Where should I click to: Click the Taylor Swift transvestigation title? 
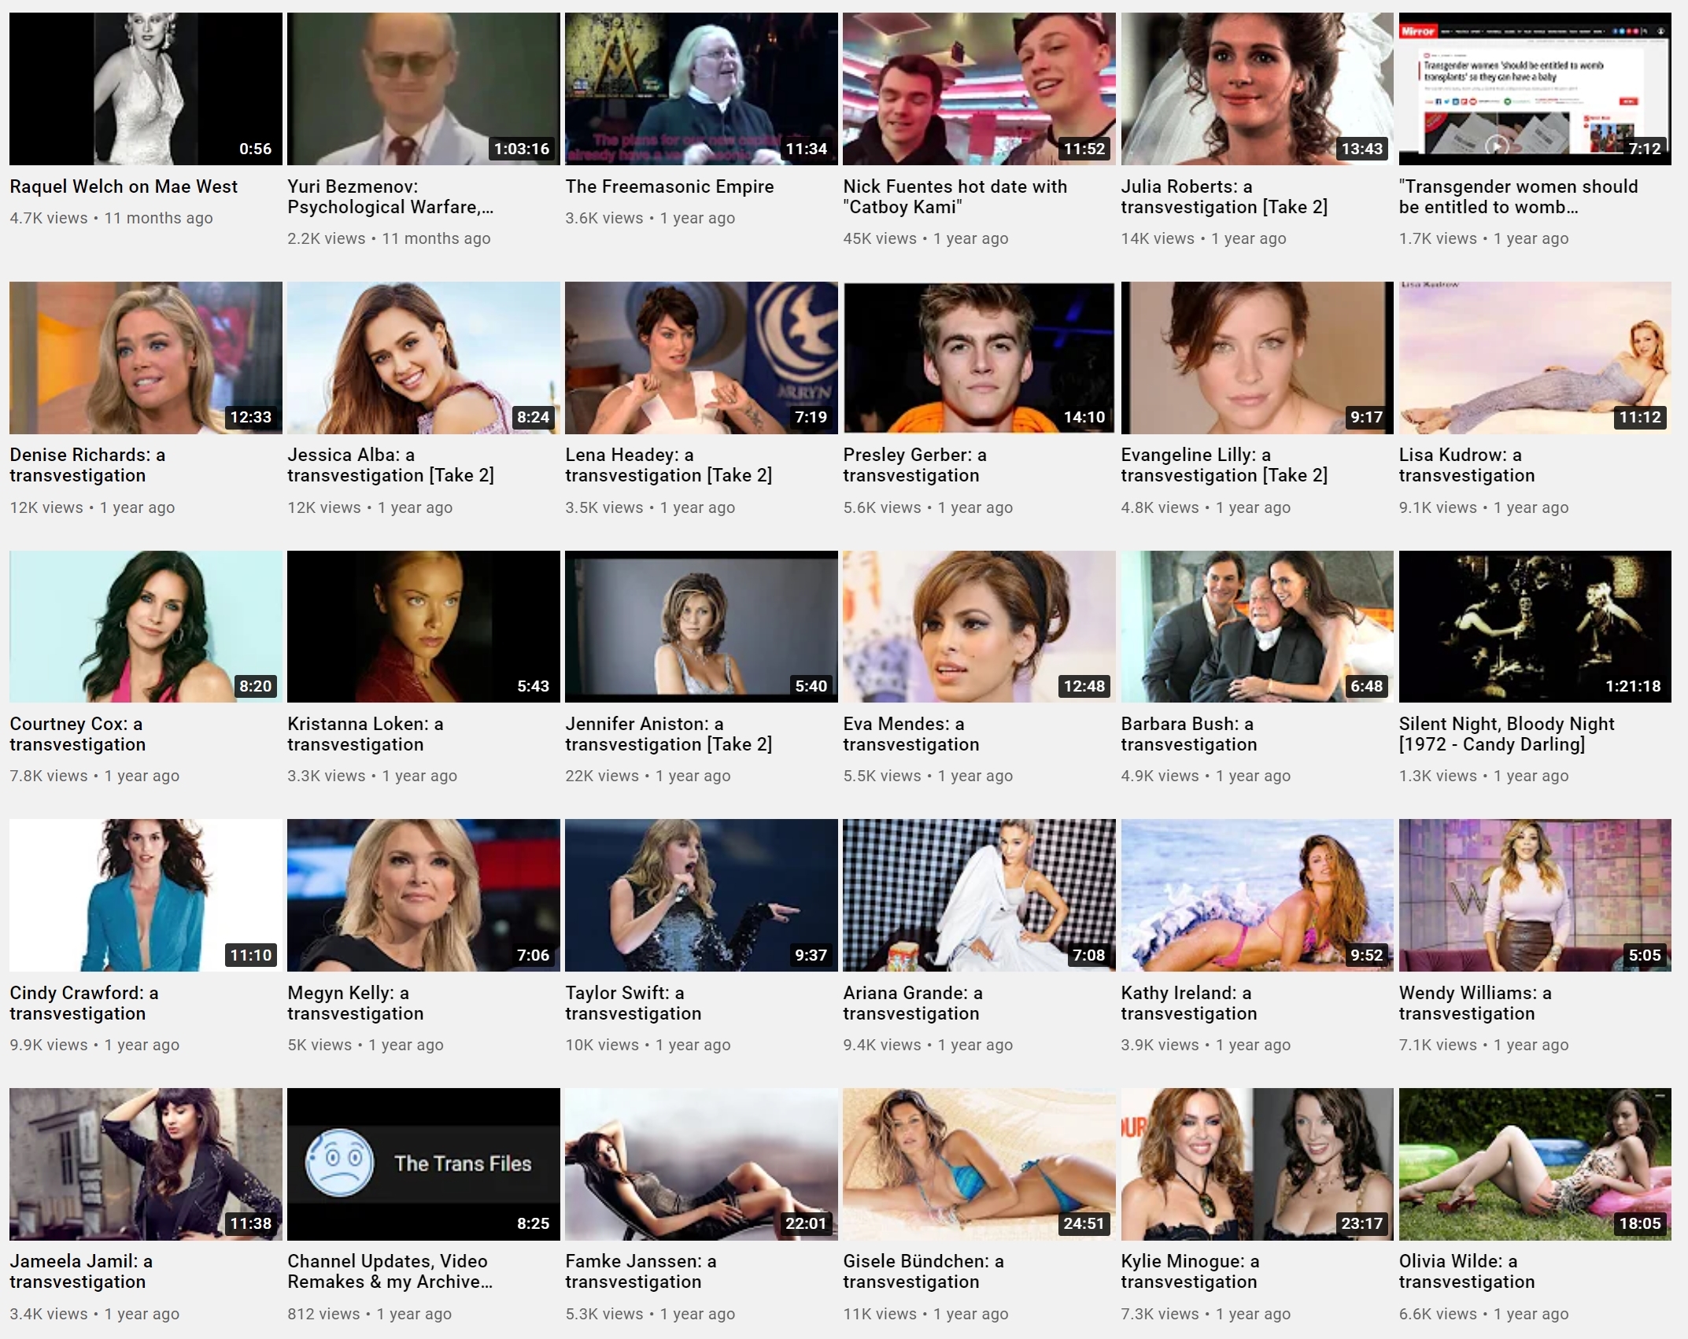tap(633, 1003)
